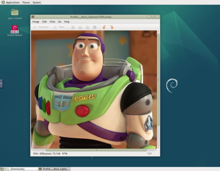This screenshot has height=171, width=220.
Task: Click the side panel handle at left screen edge
Action: [1, 83]
